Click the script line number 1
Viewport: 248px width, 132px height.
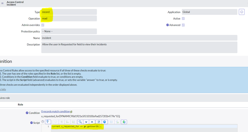pos(48,127)
